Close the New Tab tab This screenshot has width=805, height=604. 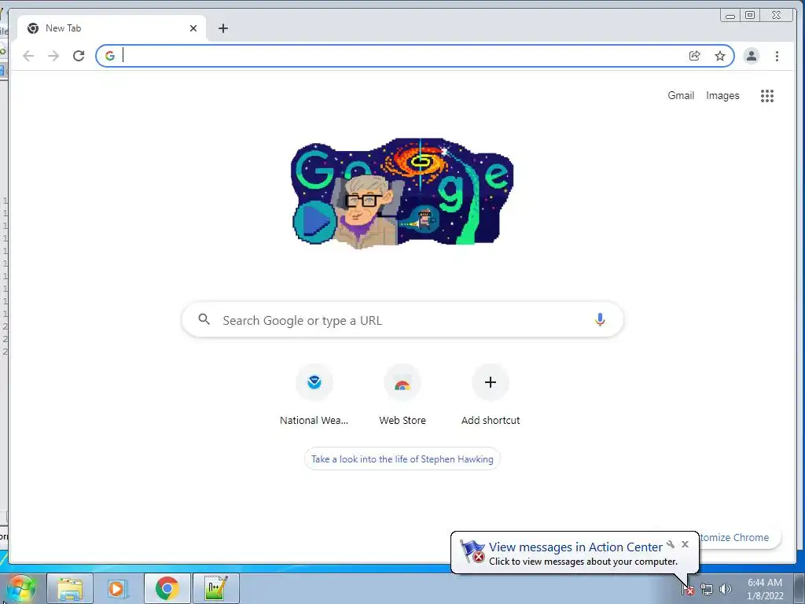pyautogui.click(x=193, y=28)
